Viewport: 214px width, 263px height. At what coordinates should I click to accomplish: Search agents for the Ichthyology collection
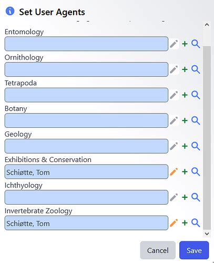pos(196,197)
